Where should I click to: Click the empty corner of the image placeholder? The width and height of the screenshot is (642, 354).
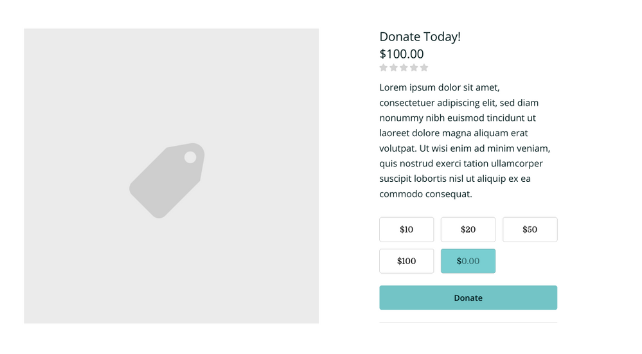click(x=45, y=48)
